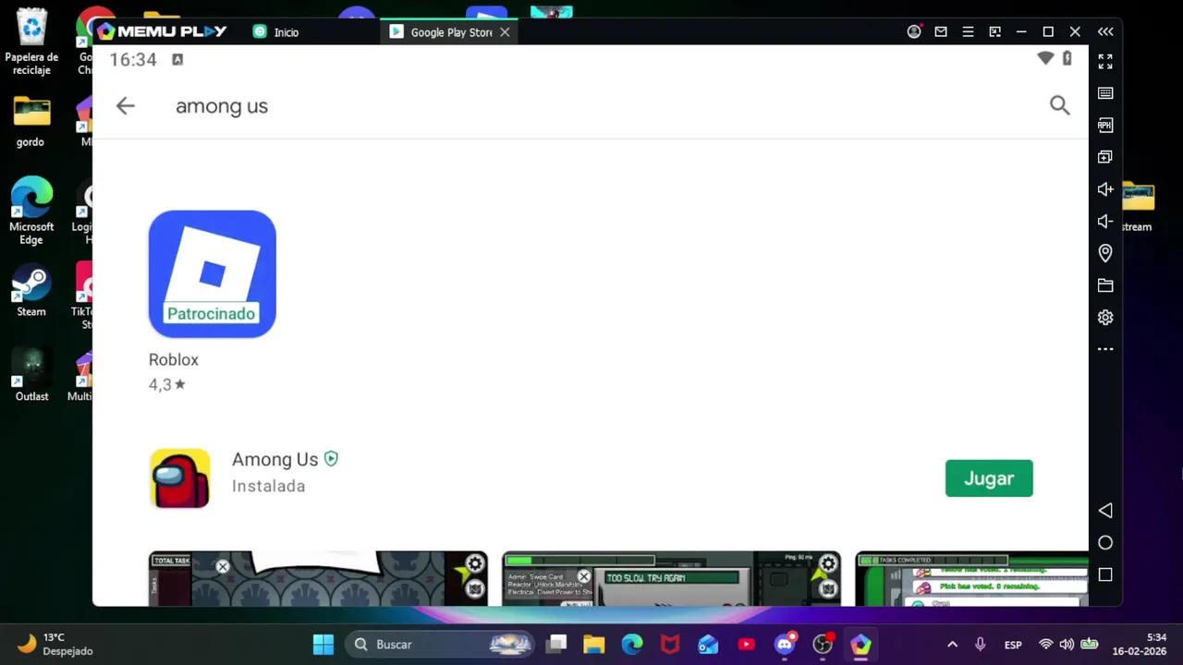The width and height of the screenshot is (1183, 665).
Task: Open the Among Us app icon
Action: [180, 478]
